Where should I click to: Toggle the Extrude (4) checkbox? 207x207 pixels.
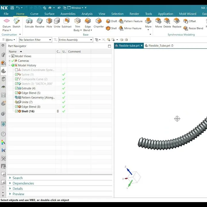(16, 88)
